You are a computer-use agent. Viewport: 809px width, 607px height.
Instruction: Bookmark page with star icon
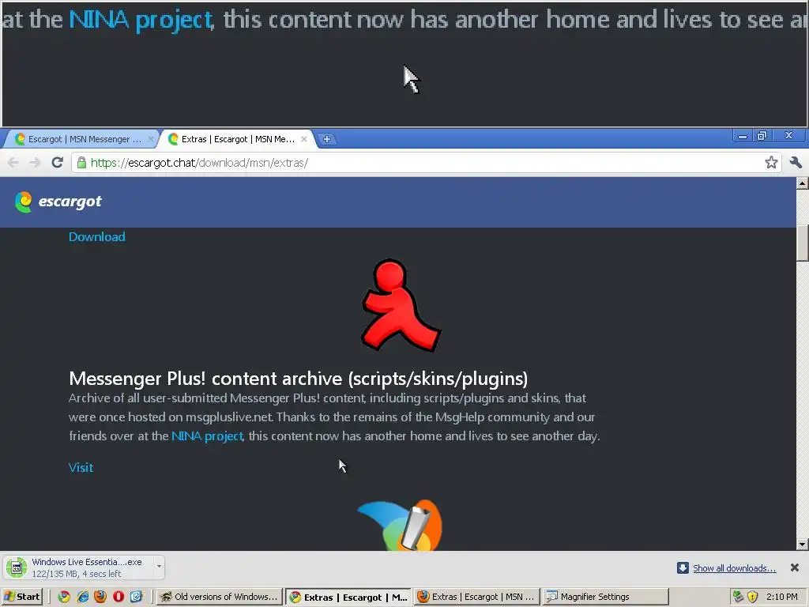[x=771, y=163]
